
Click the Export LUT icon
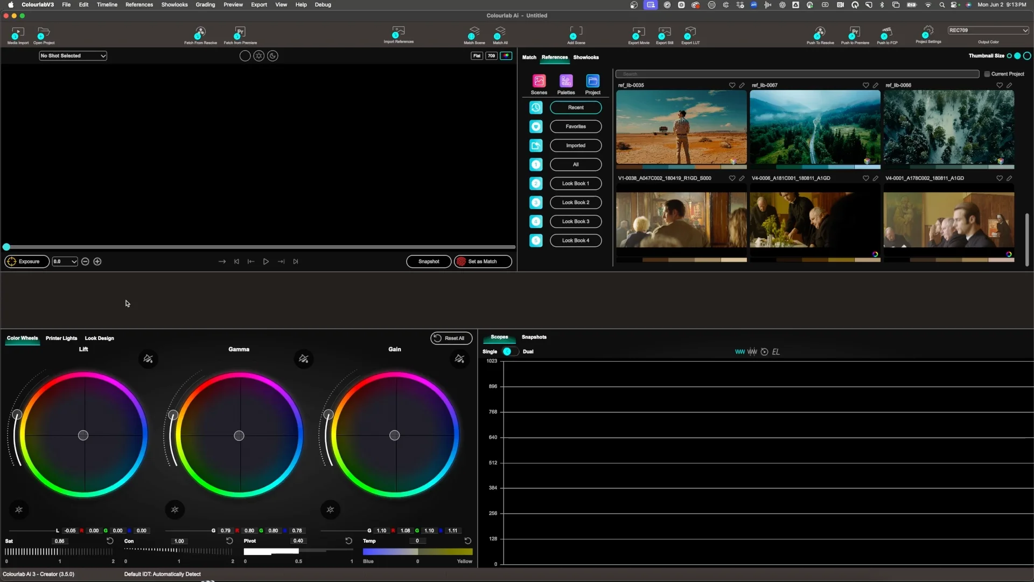coord(690,33)
